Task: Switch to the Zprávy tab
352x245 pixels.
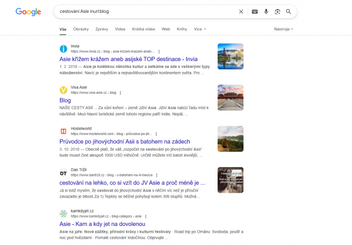Action: point(102,29)
